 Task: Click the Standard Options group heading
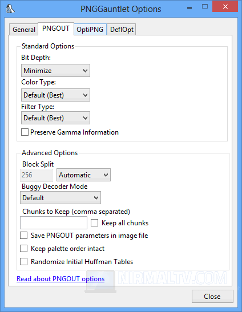48,46
